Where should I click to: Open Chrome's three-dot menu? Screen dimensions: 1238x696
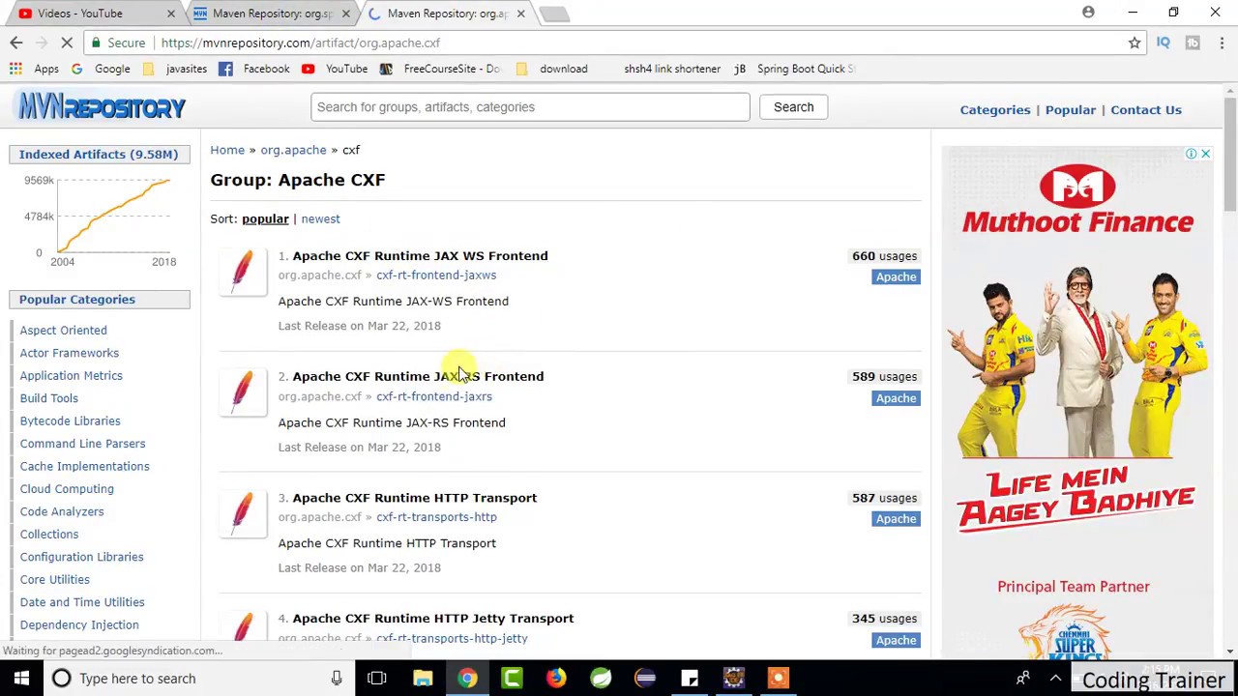coord(1222,43)
